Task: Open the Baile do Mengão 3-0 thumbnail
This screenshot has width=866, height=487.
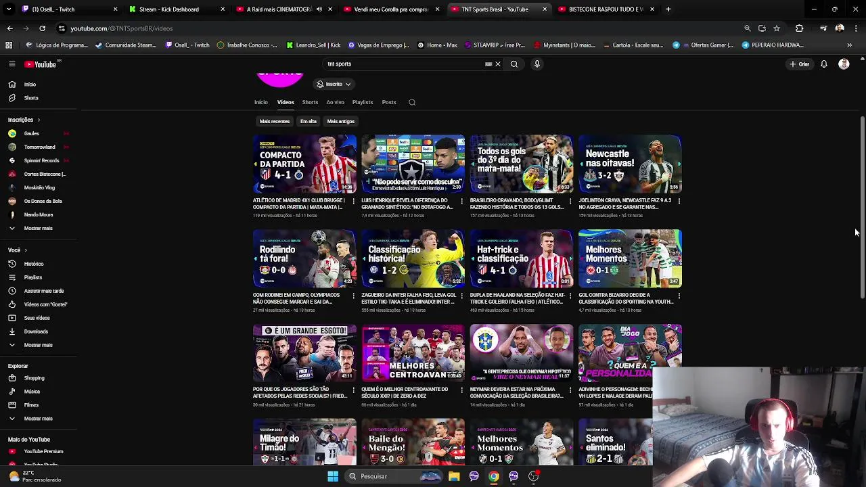Action: [413, 442]
